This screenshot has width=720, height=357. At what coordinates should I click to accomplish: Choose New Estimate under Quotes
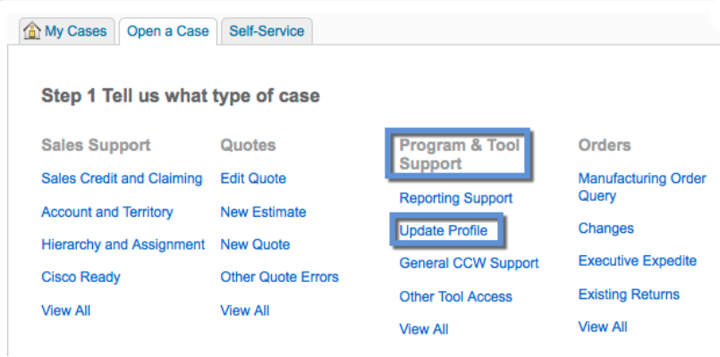(x=263, y=212)
